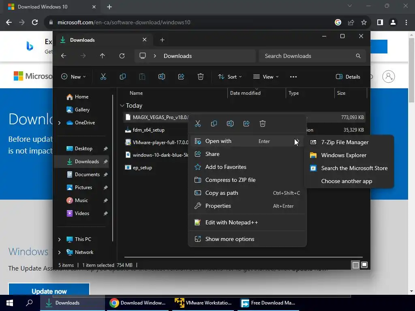The height and width of the screenshot is (311, 415).
Task: Switch to large thumbnails view icon in status bar
Action: coord(364,265)
